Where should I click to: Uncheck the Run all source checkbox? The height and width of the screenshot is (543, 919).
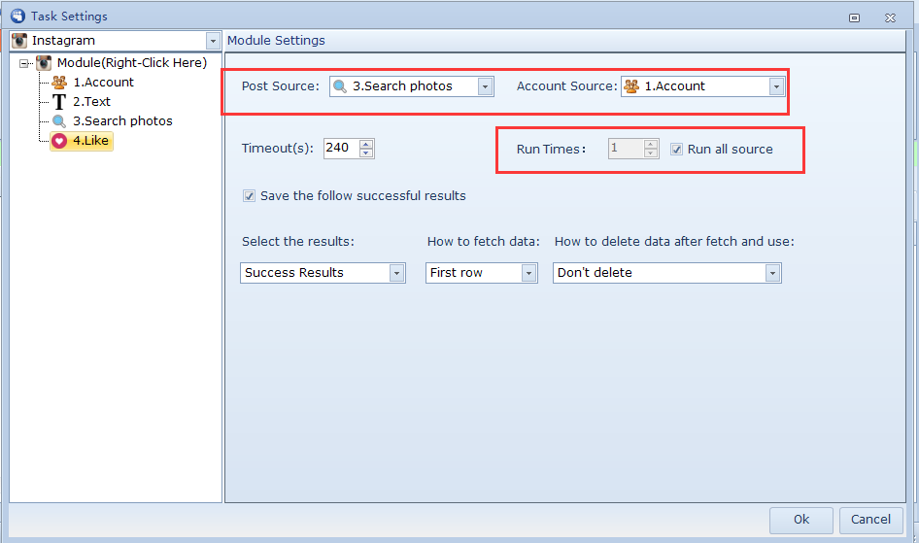677,150
